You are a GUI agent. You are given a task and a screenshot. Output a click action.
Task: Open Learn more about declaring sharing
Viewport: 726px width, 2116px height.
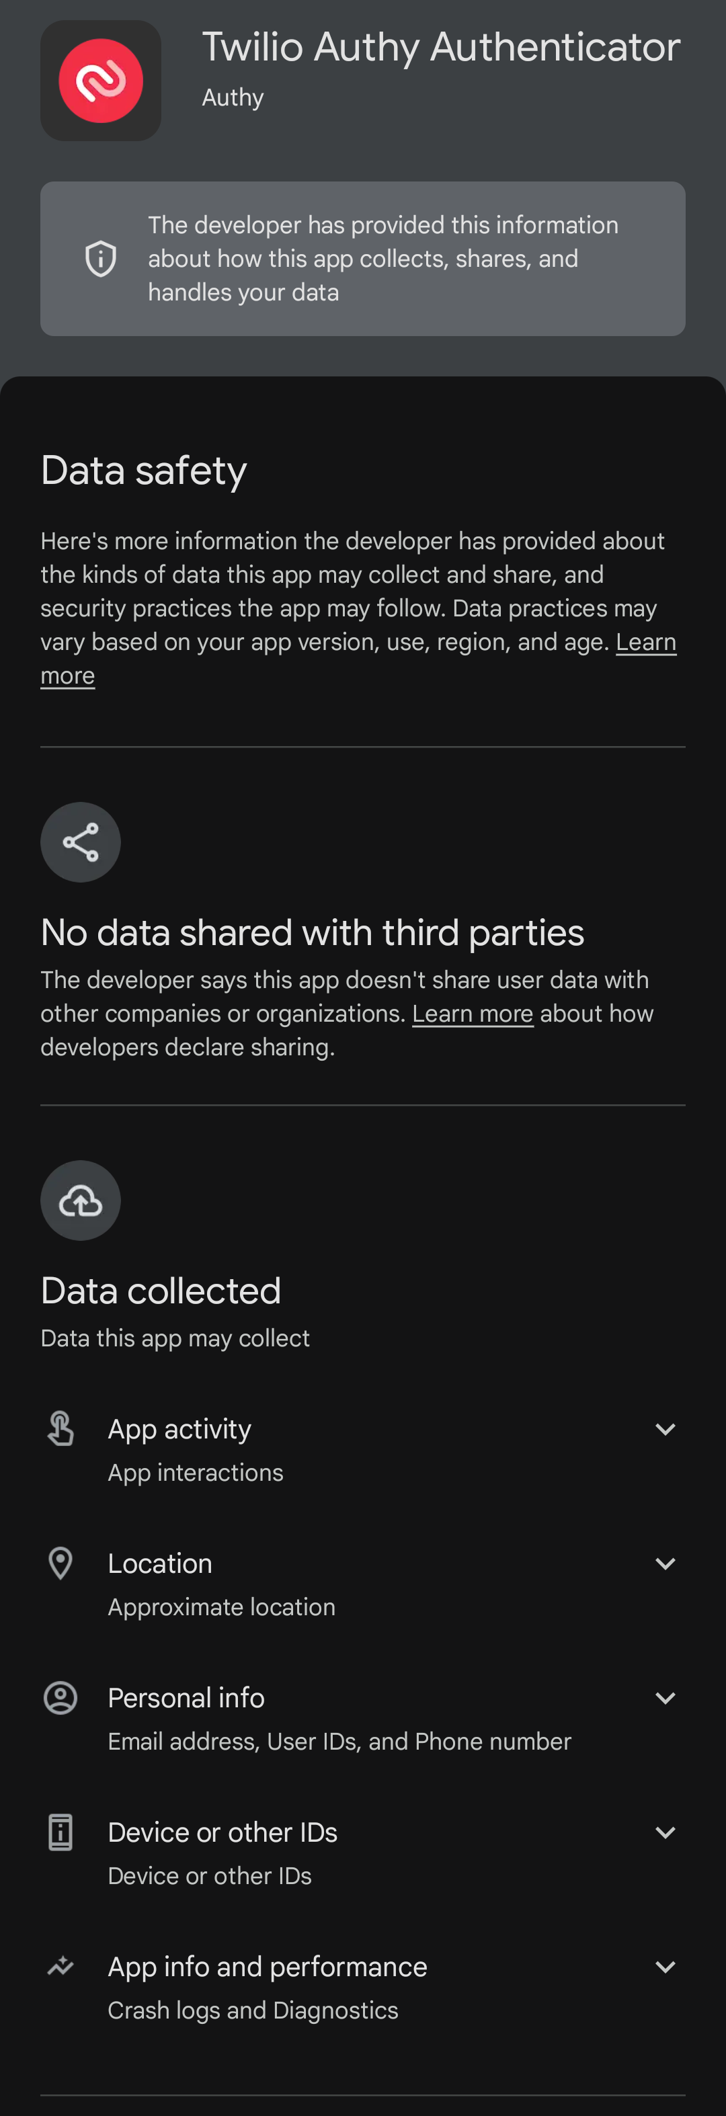click(472, 1014)
